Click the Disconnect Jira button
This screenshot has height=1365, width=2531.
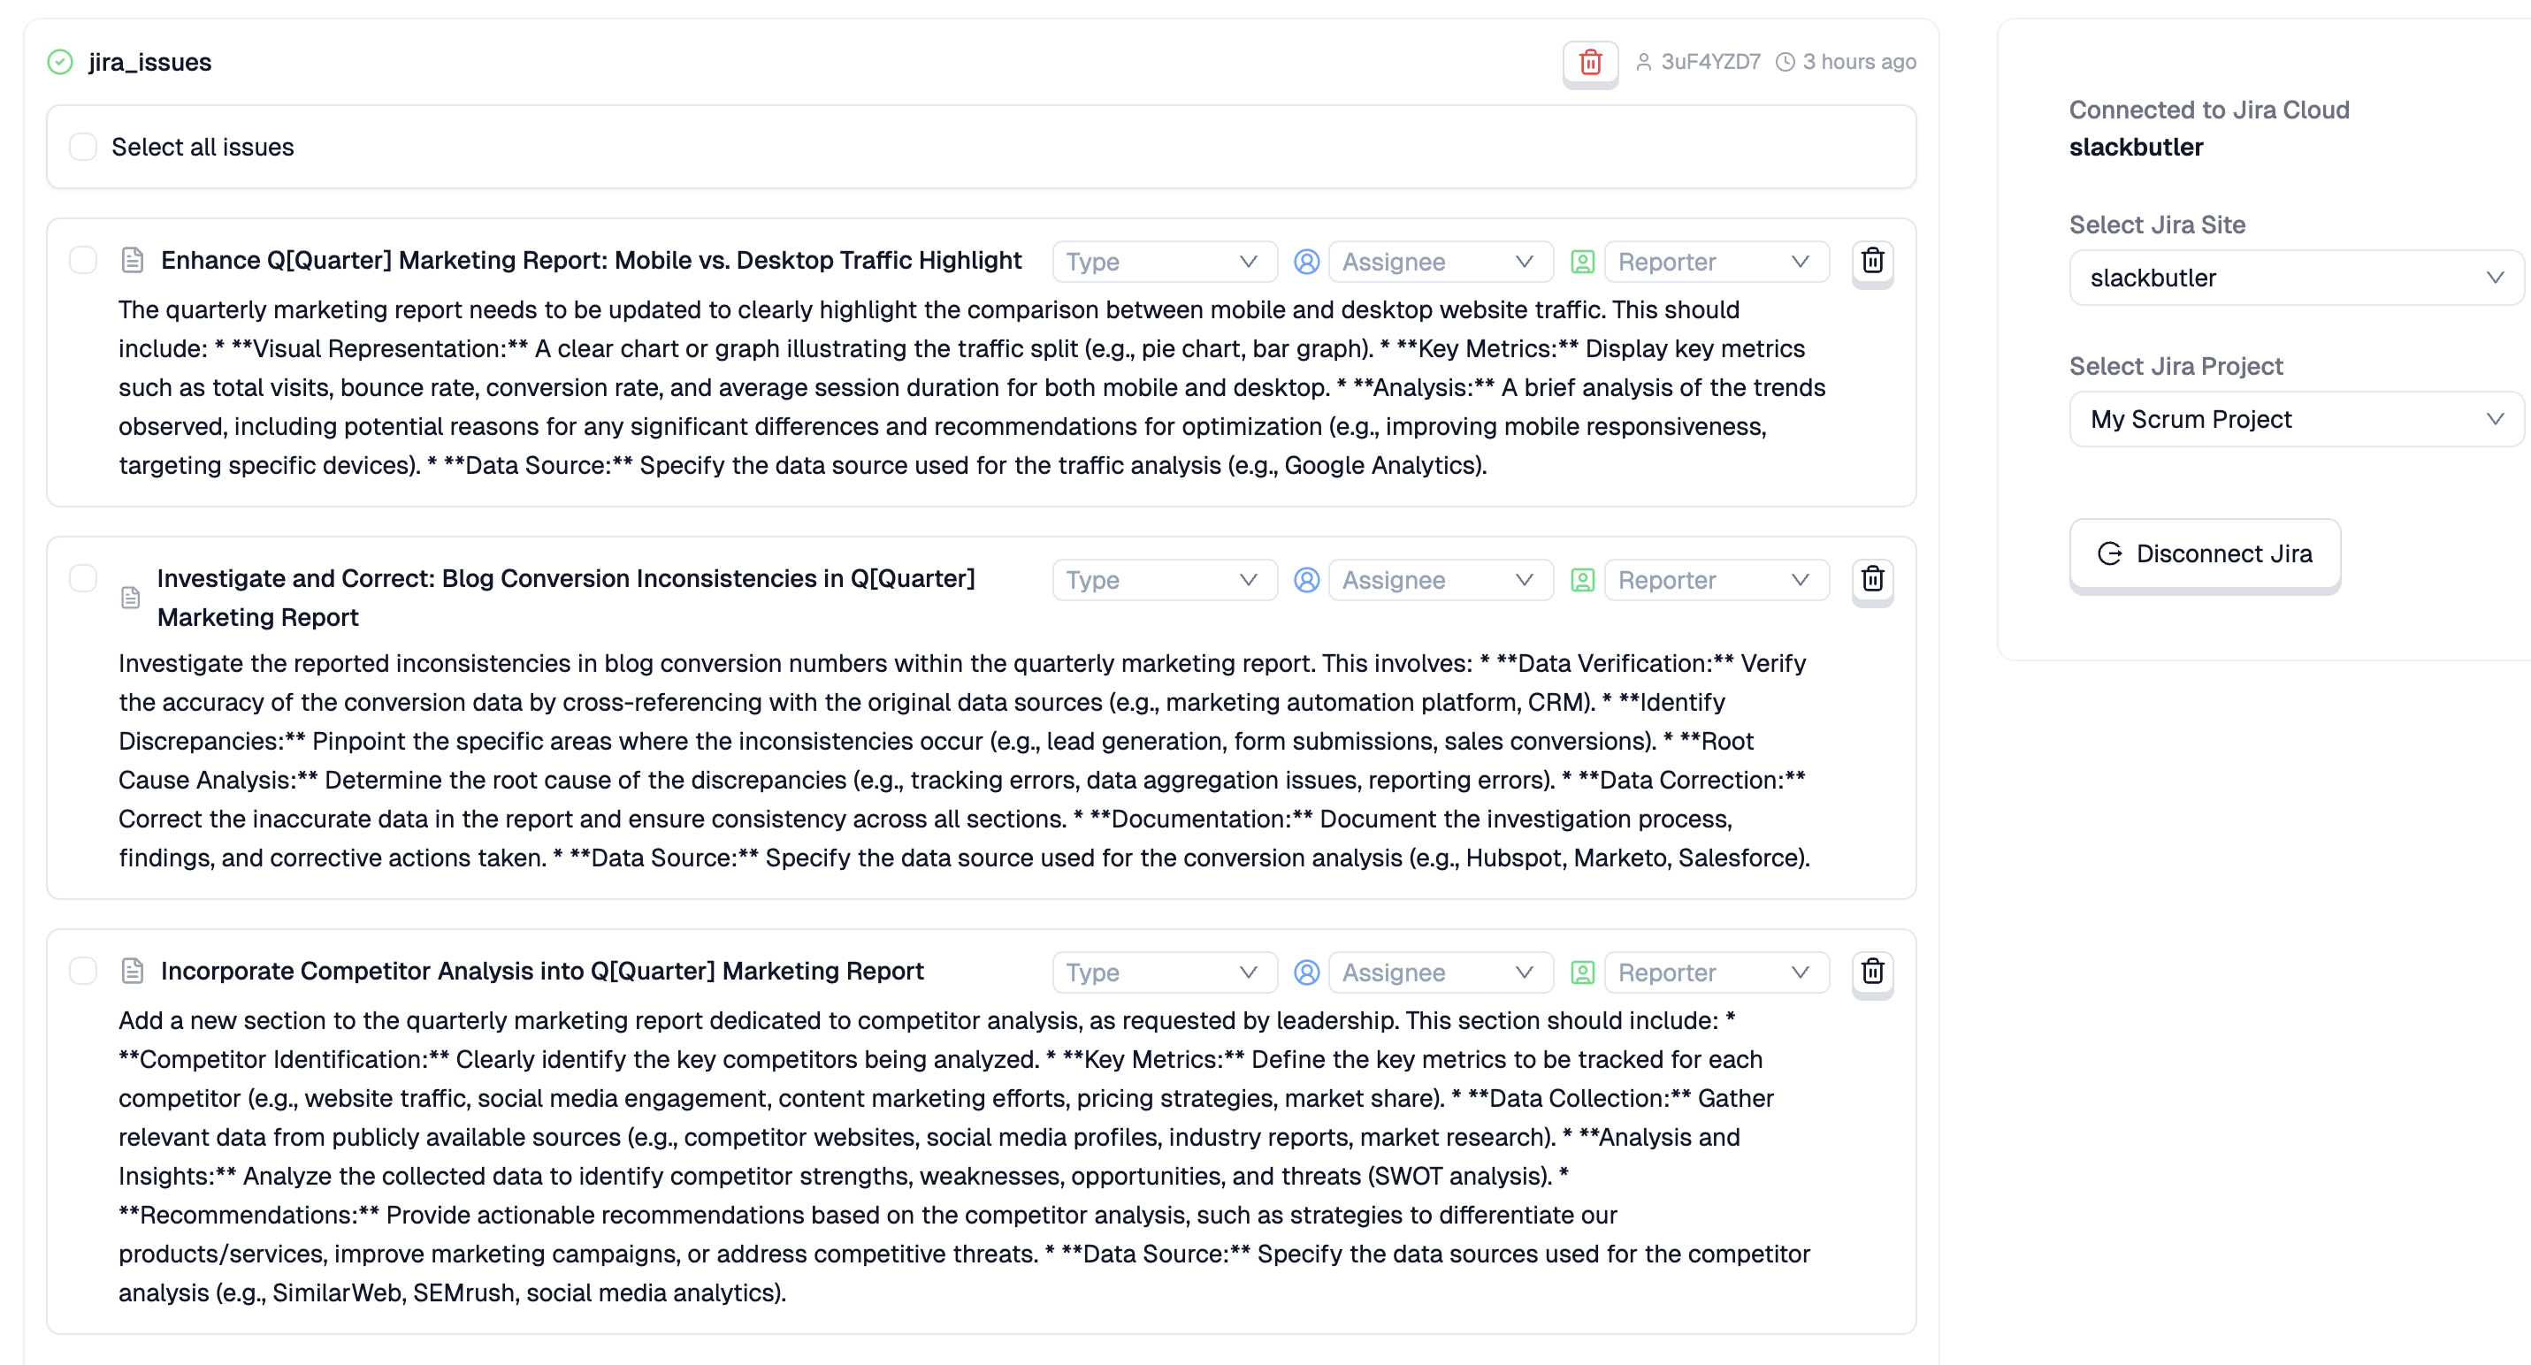2204,553
